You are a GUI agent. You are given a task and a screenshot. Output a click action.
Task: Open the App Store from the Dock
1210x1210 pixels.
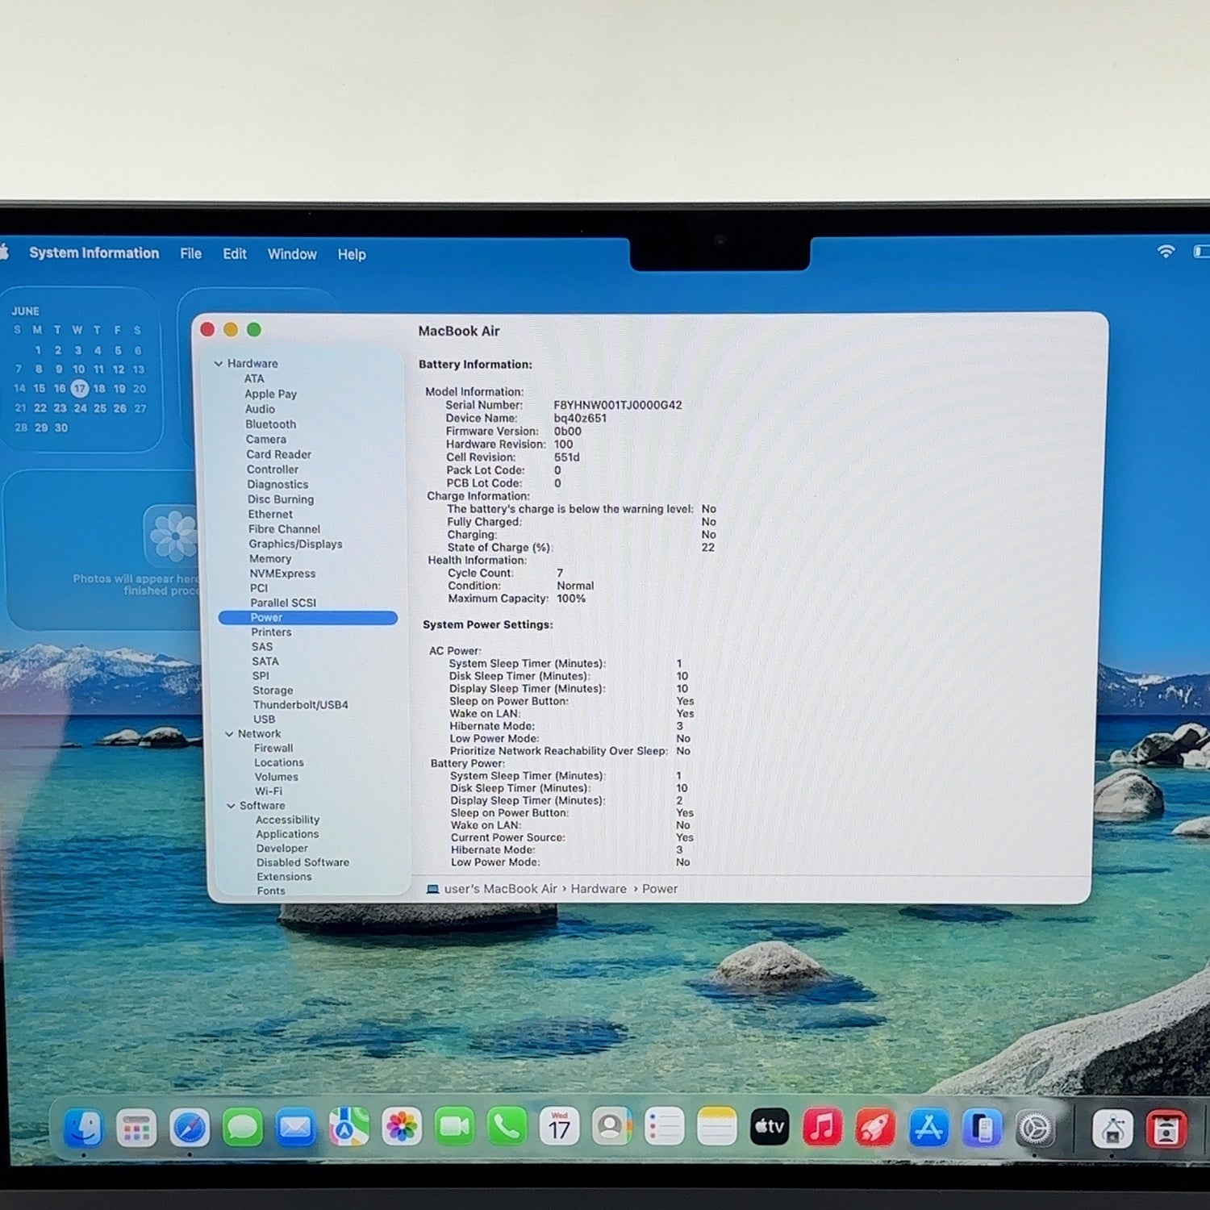(x=928, y=1128)
